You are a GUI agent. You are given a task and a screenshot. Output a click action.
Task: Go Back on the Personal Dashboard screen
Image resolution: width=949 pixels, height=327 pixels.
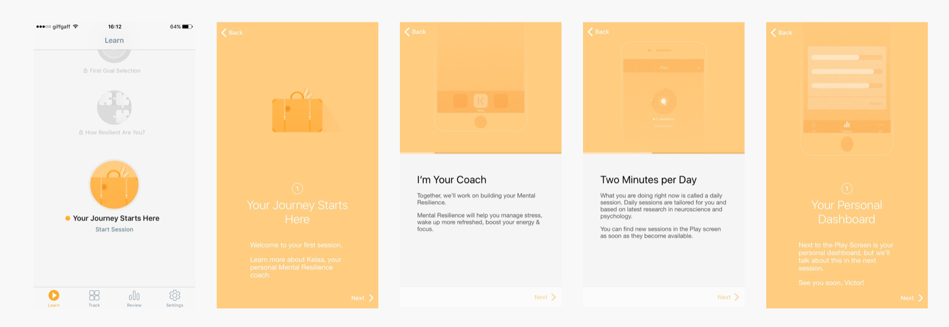781,32
